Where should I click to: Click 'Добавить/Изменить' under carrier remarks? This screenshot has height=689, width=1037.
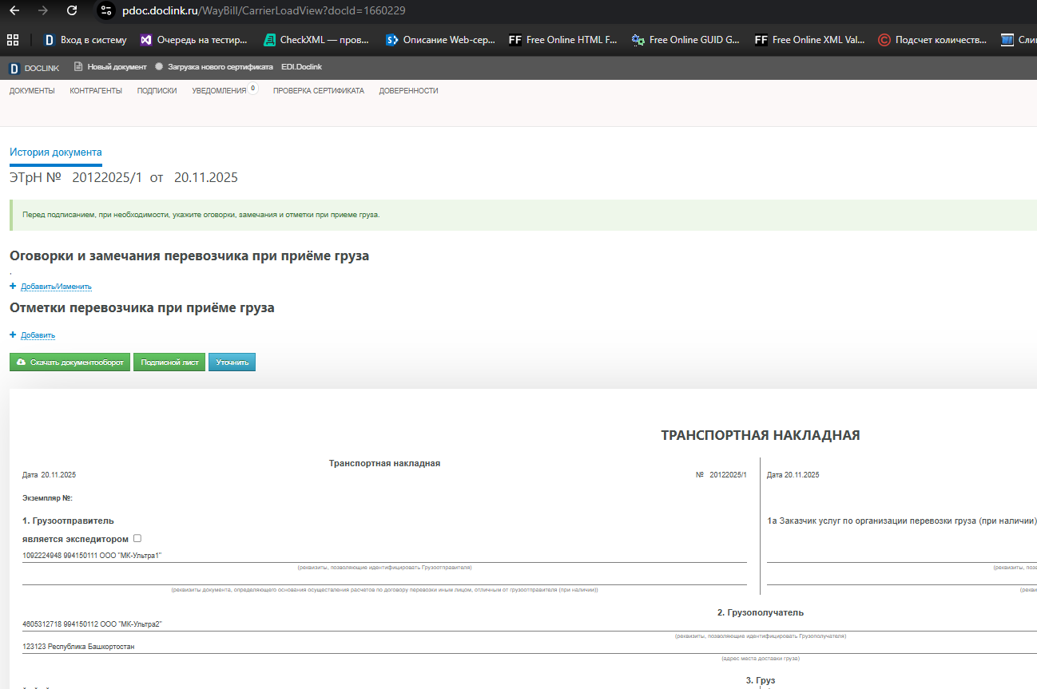coord(56,287)
